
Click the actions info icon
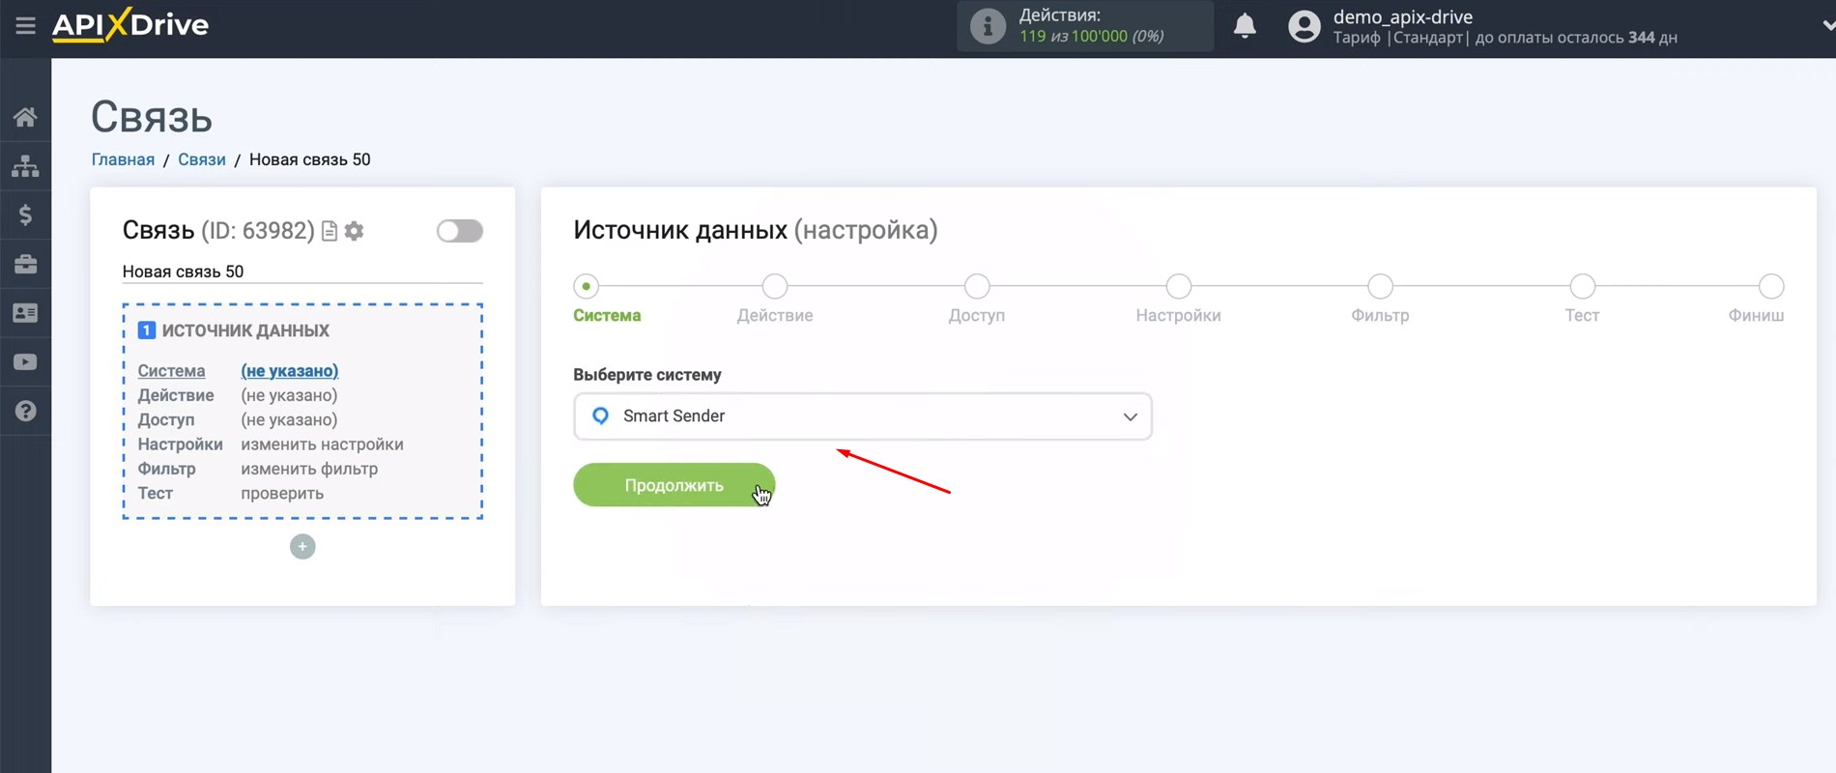point(988,26)
